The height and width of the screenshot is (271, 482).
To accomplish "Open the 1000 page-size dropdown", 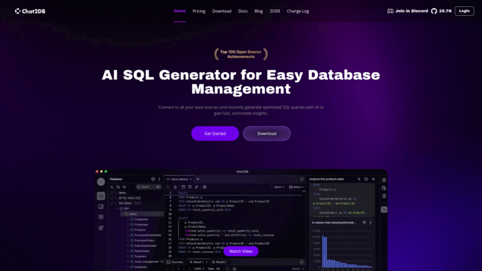I will click(x=199, y=268).
